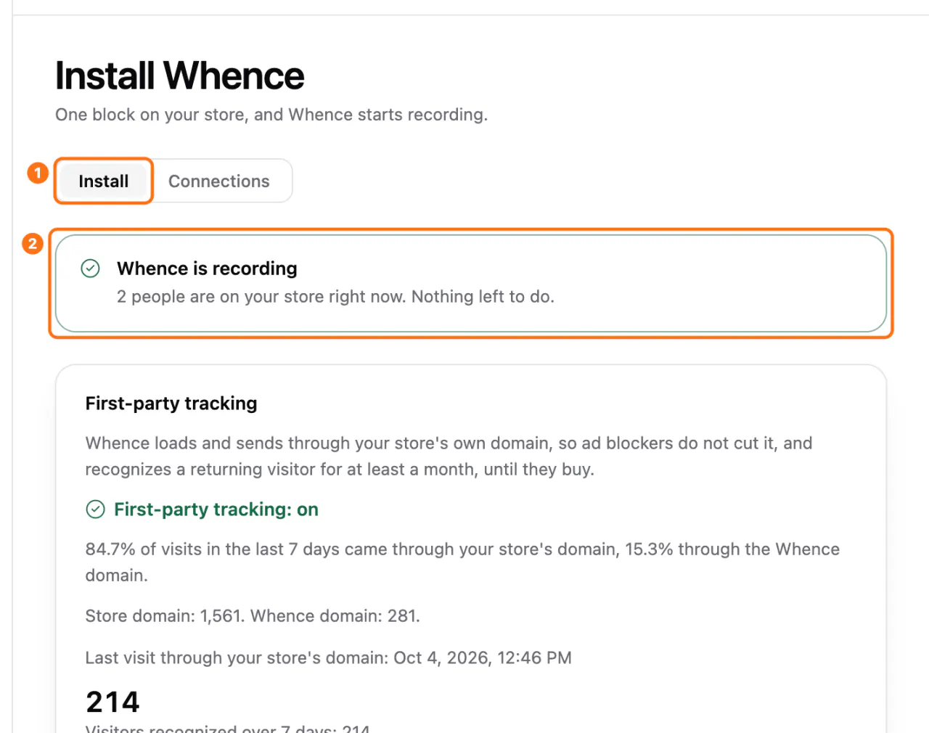
Task: Click the checkmark icon beside Whence is recording
Action: (x=90, y=269)
